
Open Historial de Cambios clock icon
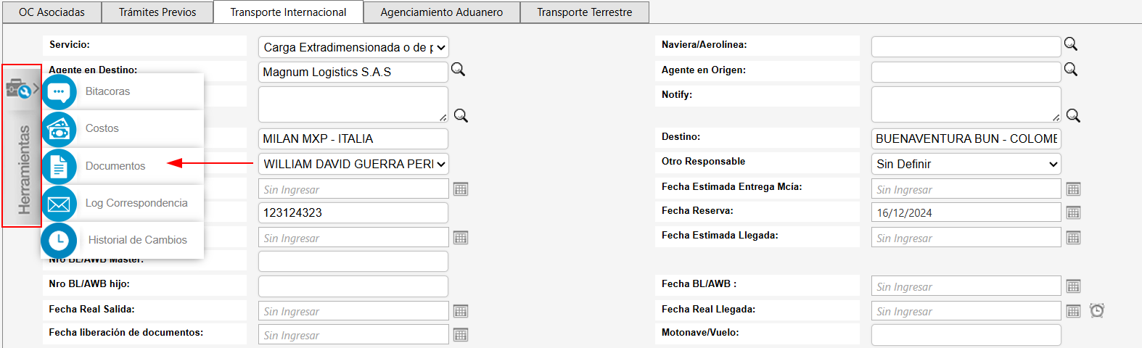tap(59, 240)
